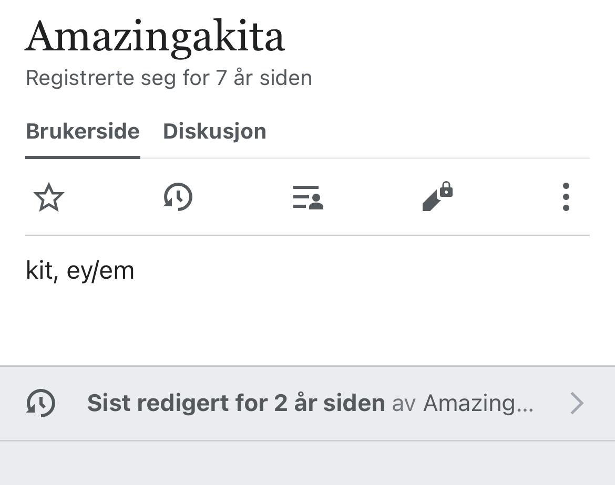This screenshot has width=615, height=485.
Task: Open 'Sist redigert for 2 år siden' link
Action: click(x=236, y=403)
